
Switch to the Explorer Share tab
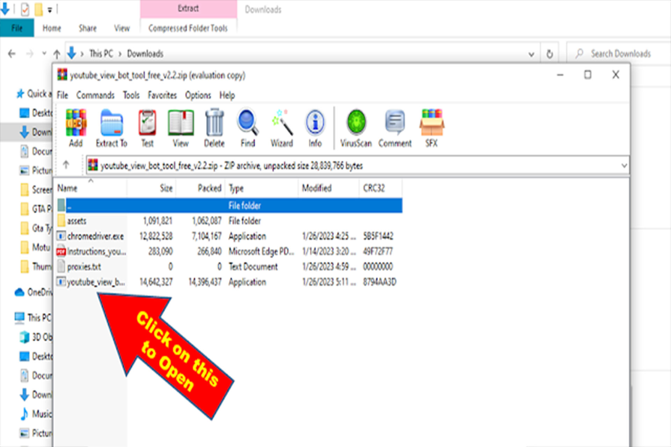coord(87,28)
